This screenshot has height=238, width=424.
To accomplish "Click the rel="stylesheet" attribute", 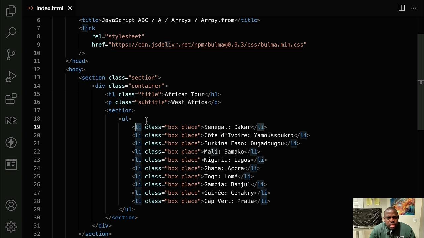I will point(118,36).
